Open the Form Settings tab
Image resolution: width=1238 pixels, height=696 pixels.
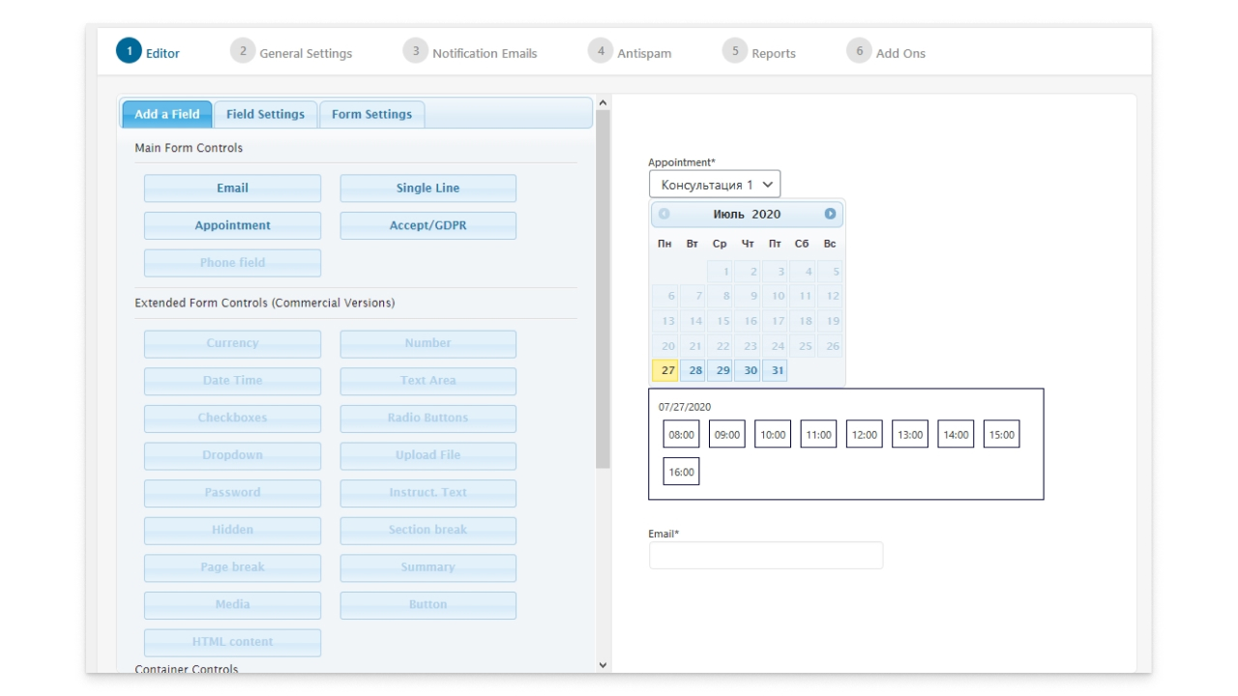coord(371,114)
